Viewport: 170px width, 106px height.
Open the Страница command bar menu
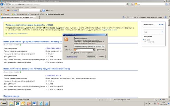coord(142,17)
